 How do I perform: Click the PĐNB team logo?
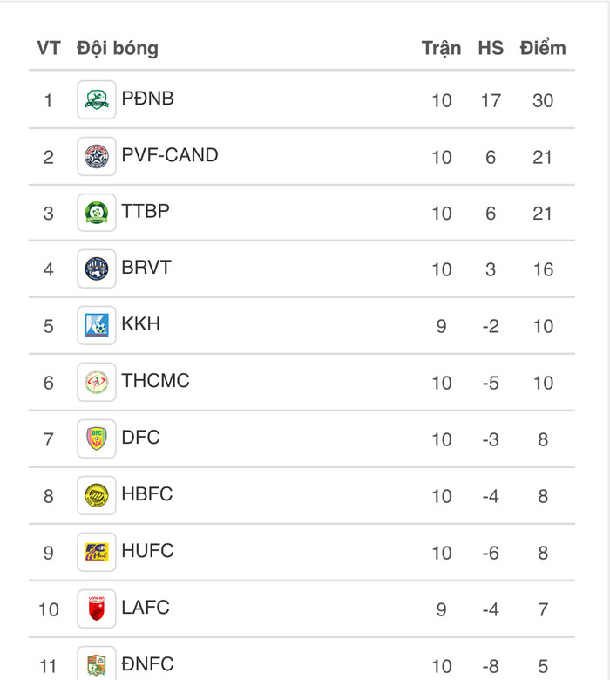[96, 100]
